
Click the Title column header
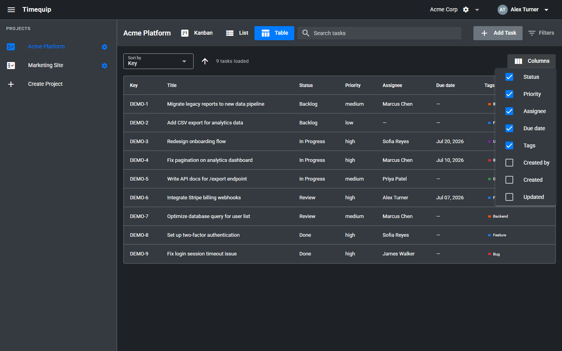tap(172, 85)
